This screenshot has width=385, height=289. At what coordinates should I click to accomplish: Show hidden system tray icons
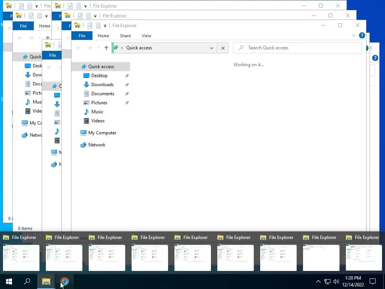pyautogui.click(x=318, y=281)
